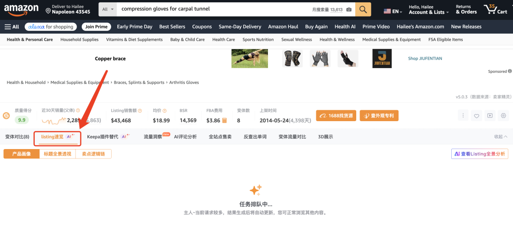Viewport: 513px width, 238px height.
Task: Click Shop JIUFENTIAN link
Action: coord(425,59)
